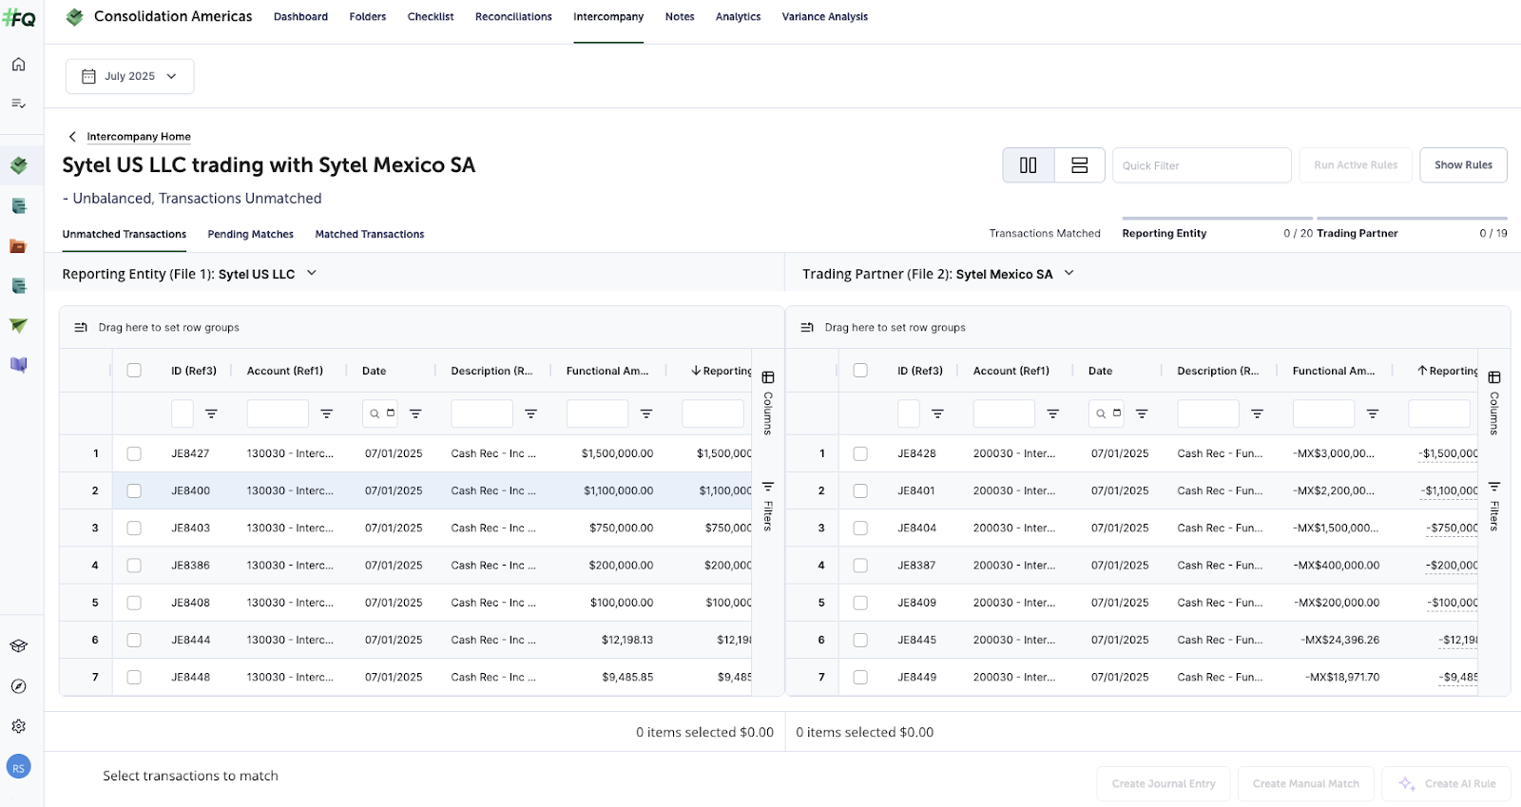1521x807 pixels.
Task: Click the RS user avatar
Action: [x=18, y=767]
